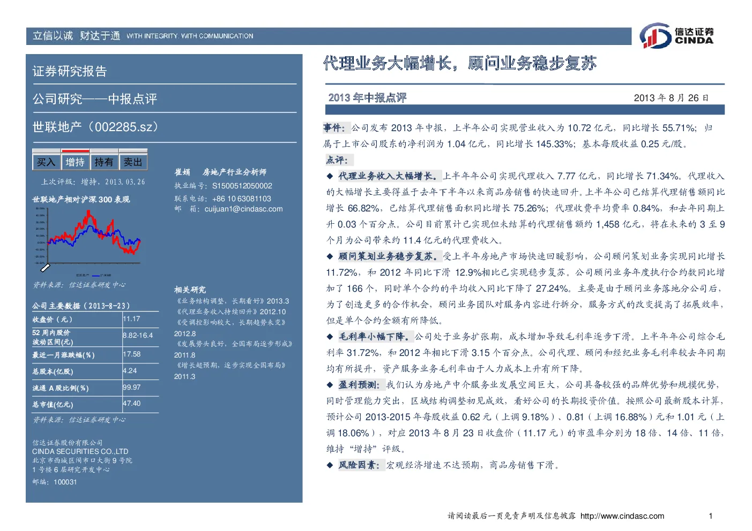Select the 卖出 rating box

133,162
